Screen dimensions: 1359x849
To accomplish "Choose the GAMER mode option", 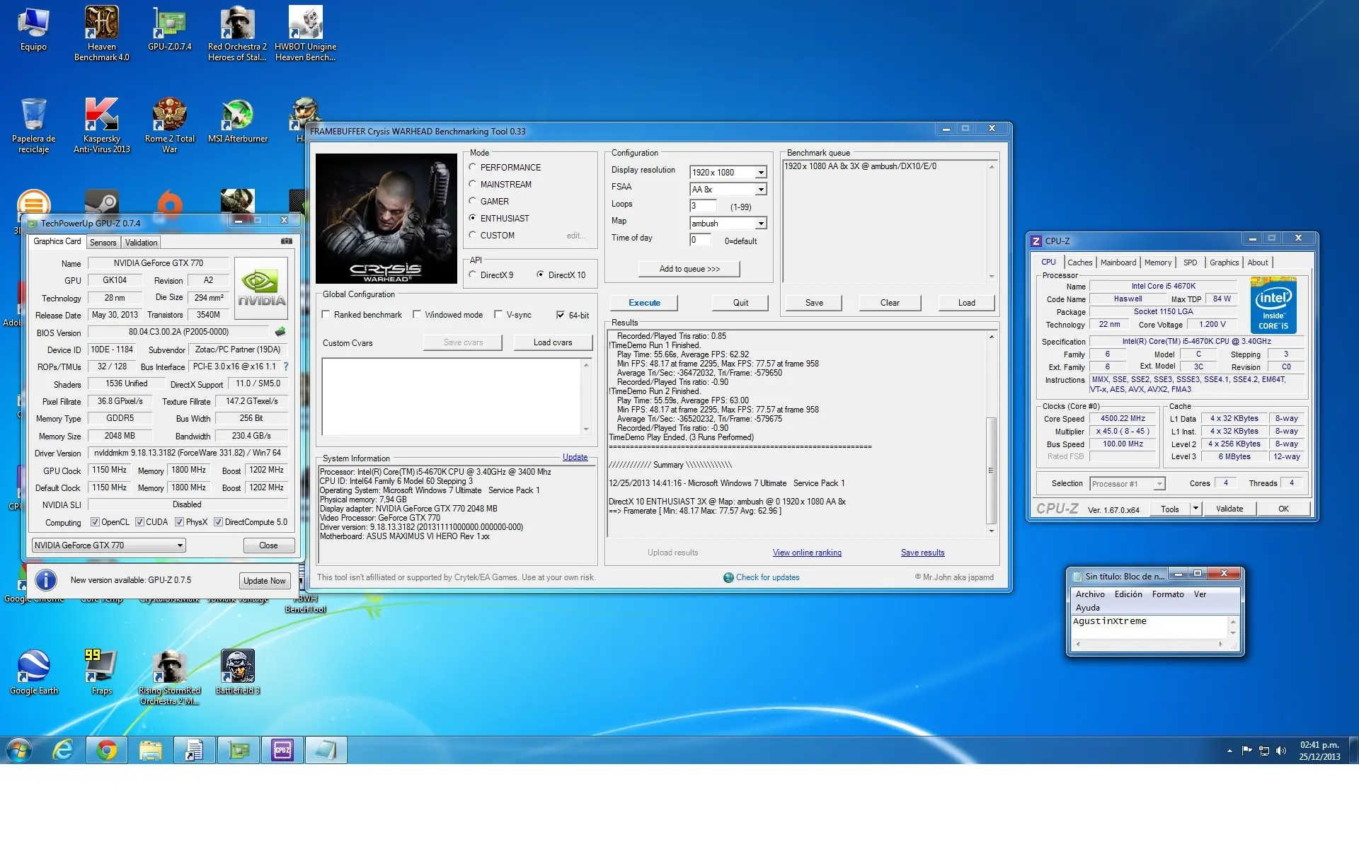I will click(472, 201).
